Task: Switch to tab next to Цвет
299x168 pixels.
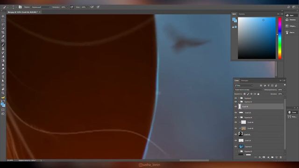Action: [242, 14]
